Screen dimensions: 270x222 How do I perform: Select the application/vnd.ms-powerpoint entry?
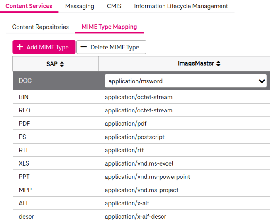pos(147,177)
